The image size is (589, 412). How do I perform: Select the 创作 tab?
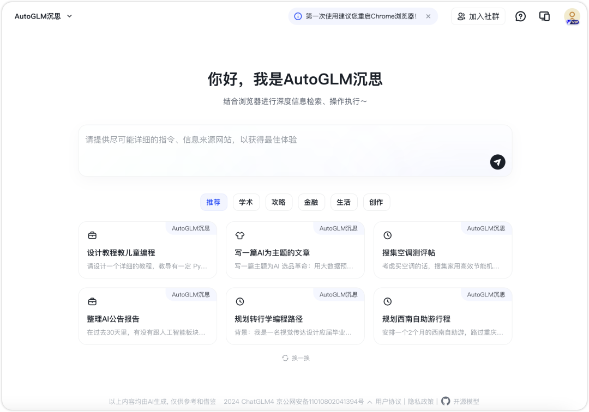376,202
